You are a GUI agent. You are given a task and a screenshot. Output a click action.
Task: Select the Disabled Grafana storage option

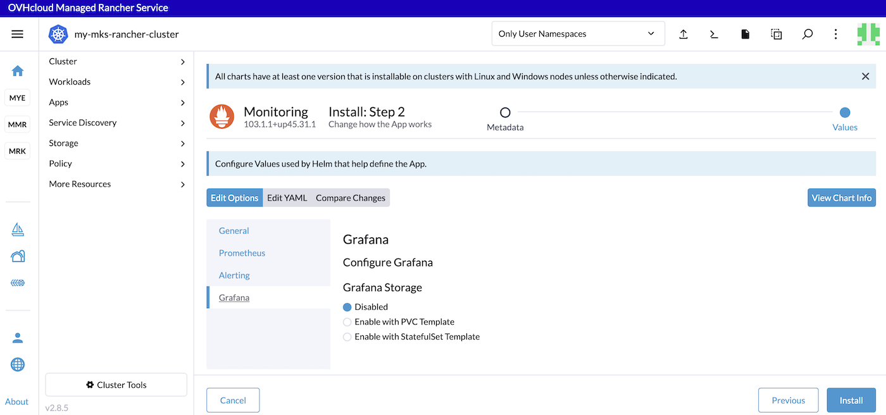coord(347,307)
